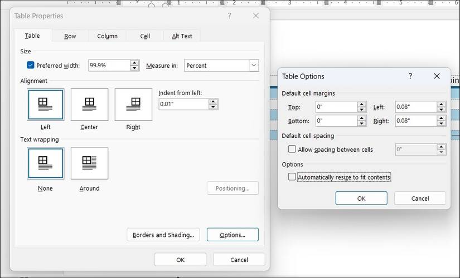This screenshot has height=278, width=460.
Task: Switch to the Alt Text tab
Action: point(182,36)
